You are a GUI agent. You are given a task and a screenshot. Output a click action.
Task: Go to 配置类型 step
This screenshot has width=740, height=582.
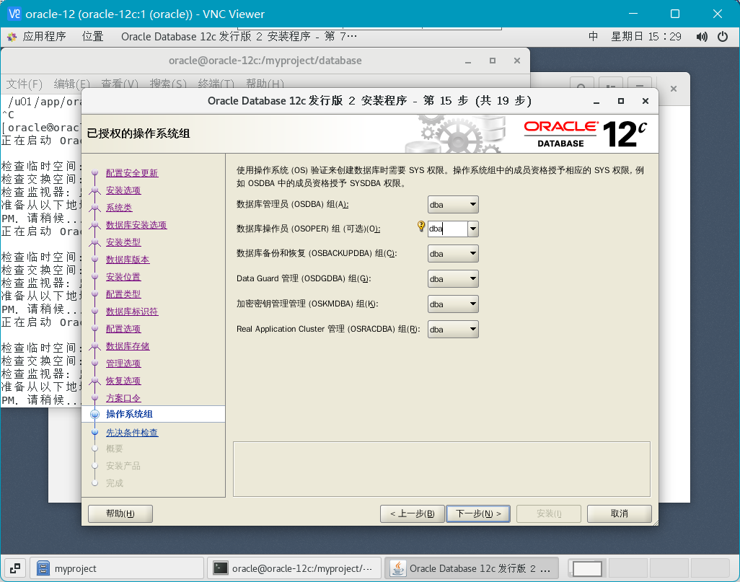pos(123,294)
